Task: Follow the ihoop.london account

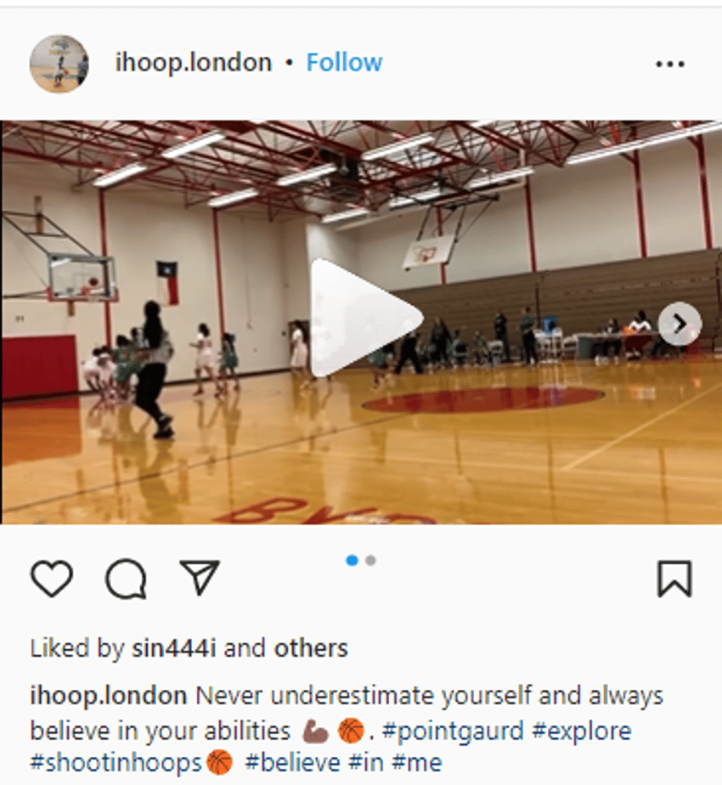Action: [345, 63]
